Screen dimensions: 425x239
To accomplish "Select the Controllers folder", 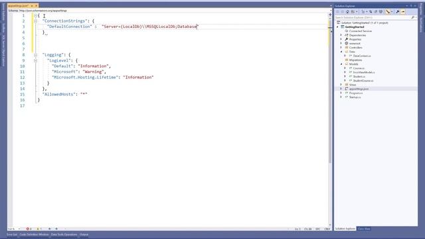I will (x=356, y=47).
